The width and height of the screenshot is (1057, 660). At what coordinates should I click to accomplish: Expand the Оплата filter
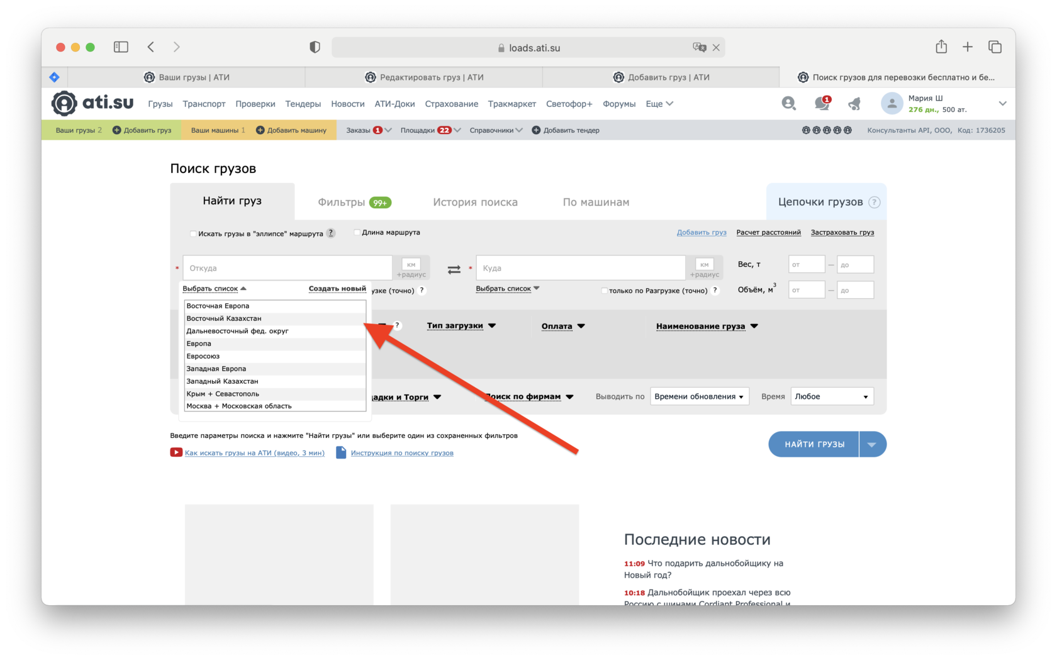[563, 326]
